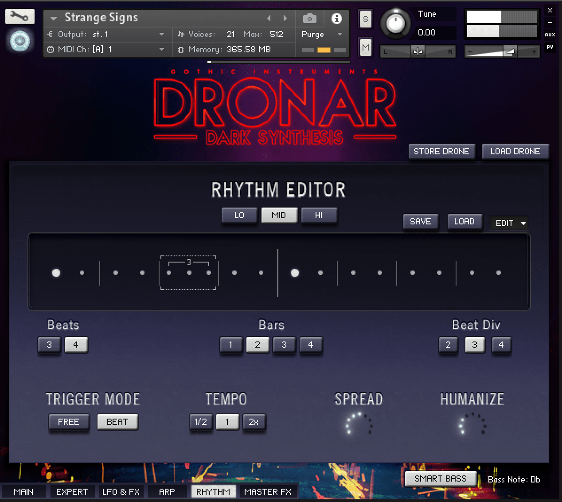Expand the Purge dropdown
562x502 pixels.
(340, 35)
